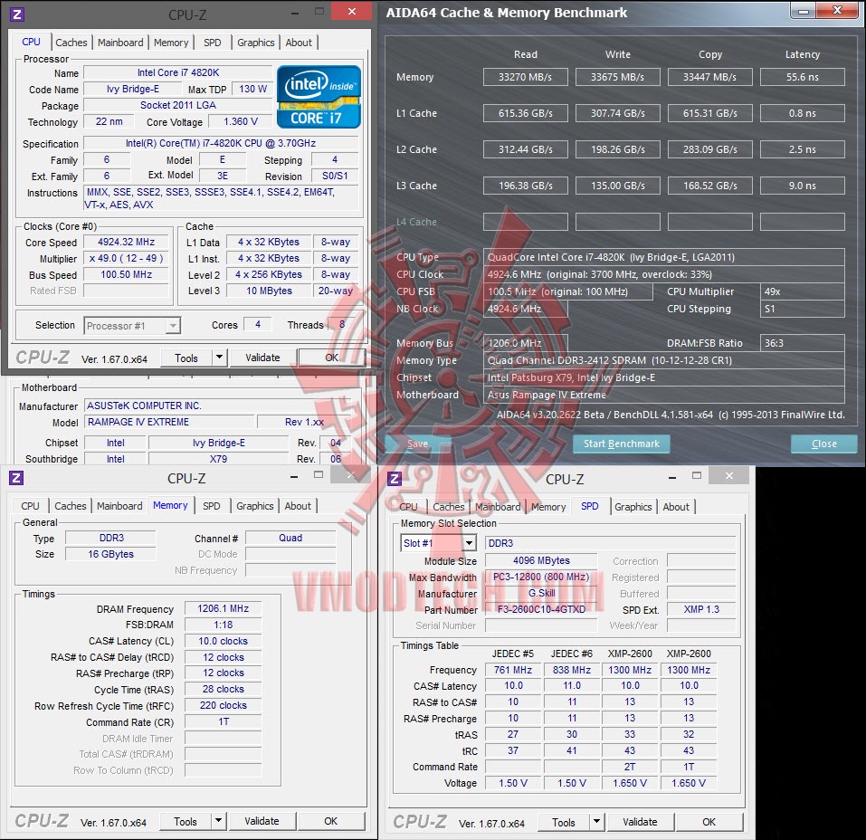866x840 pixels.
Task: Select Graphics tab in CPU-Z SPD window
Action: point(633,507)
